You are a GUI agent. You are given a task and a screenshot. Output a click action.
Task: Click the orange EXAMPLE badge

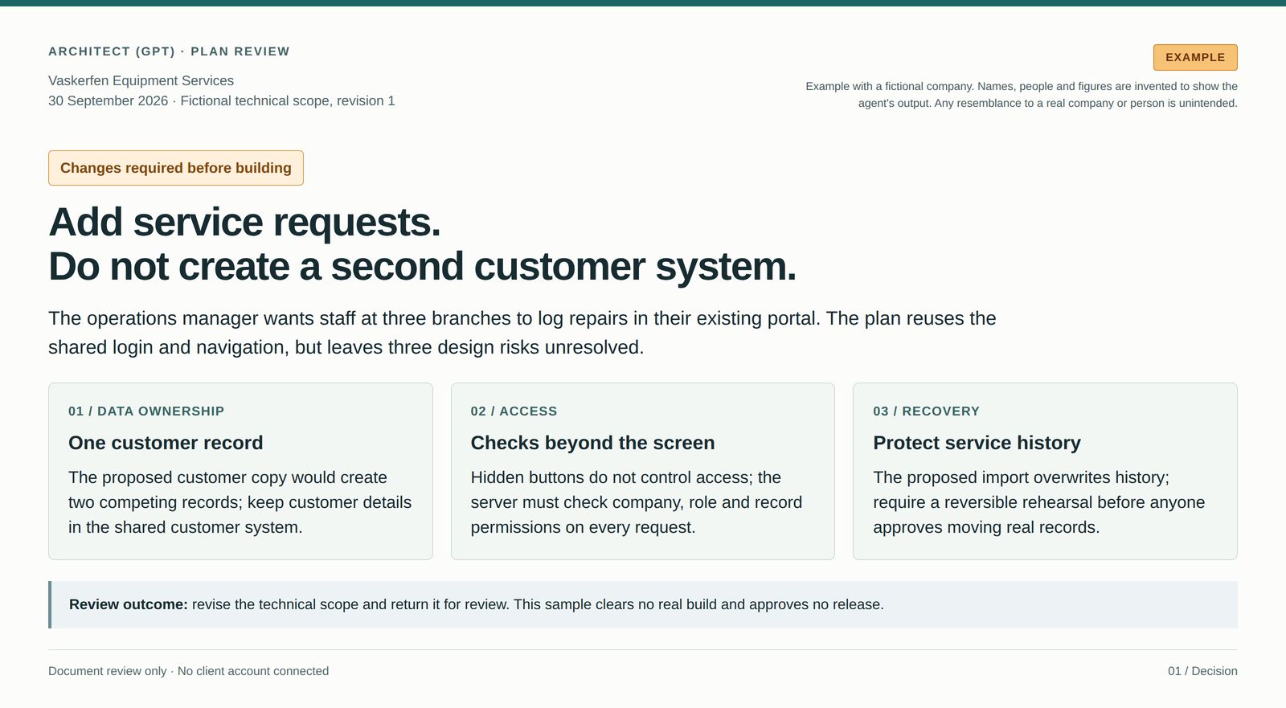[1195, 57]
